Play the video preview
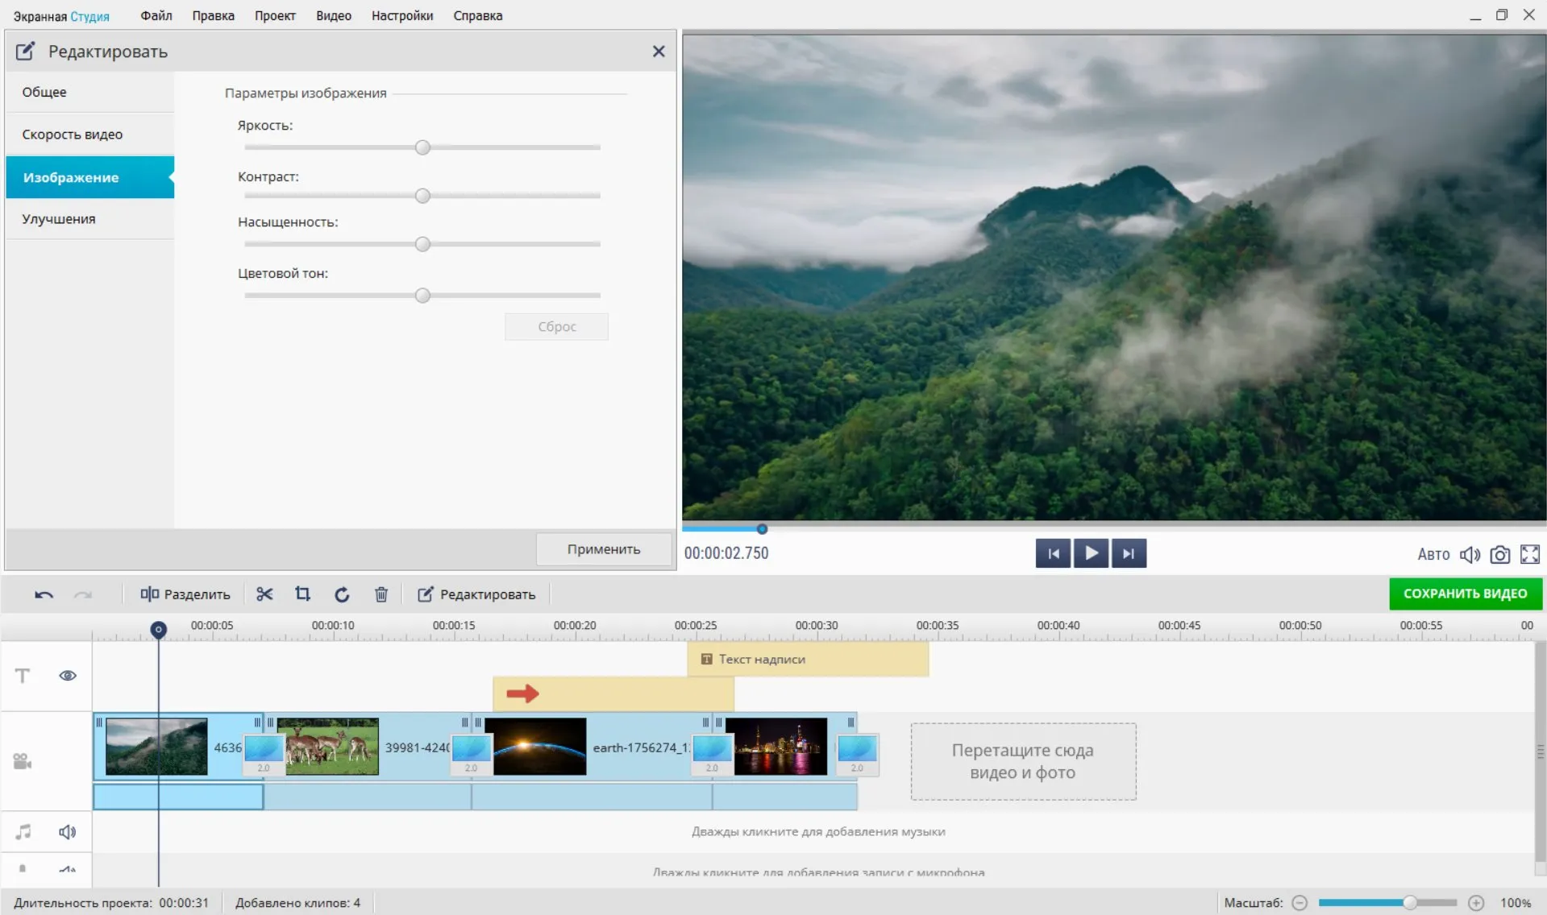1547x915 pixels. pyautogui.click(x=1091, y=553)
